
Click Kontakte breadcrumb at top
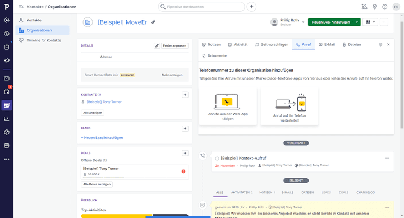(x=35, y=7)
